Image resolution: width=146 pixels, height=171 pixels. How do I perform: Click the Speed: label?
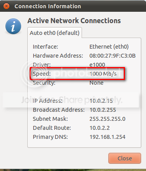42,74
